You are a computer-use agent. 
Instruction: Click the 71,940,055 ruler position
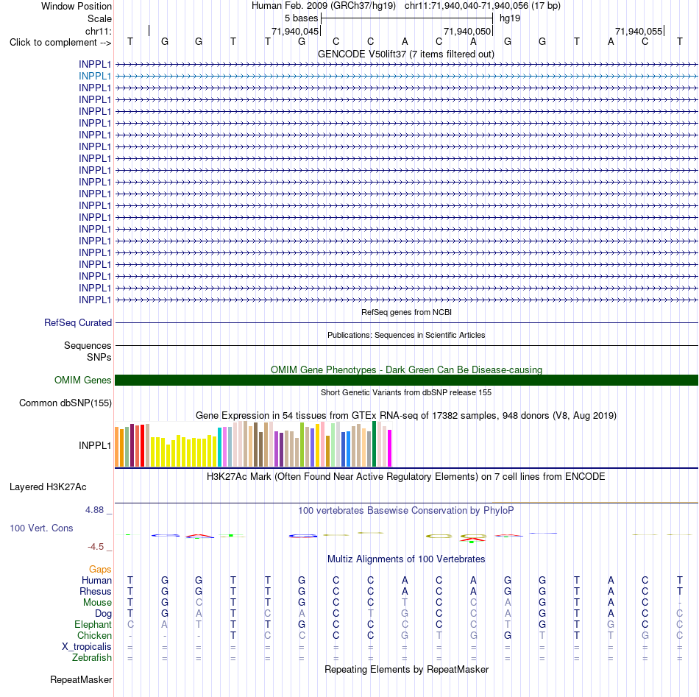pyautogui.click(x=639, y=31)
